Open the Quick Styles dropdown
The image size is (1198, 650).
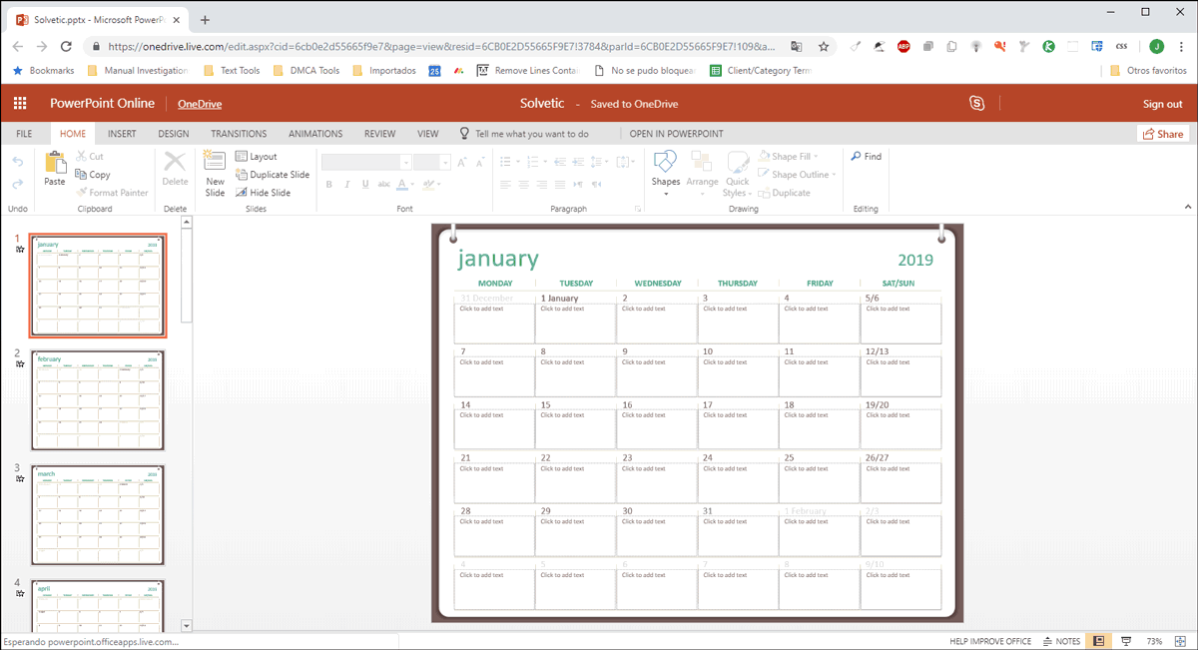tap(737, 179)
